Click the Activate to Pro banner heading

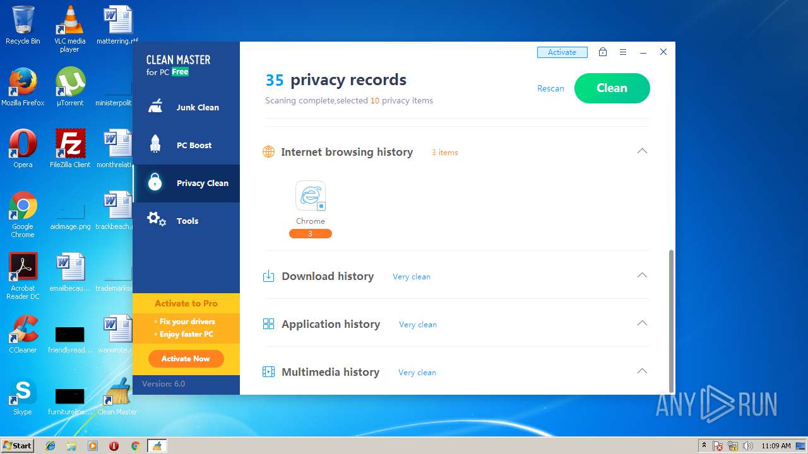[x=186, y=303]
